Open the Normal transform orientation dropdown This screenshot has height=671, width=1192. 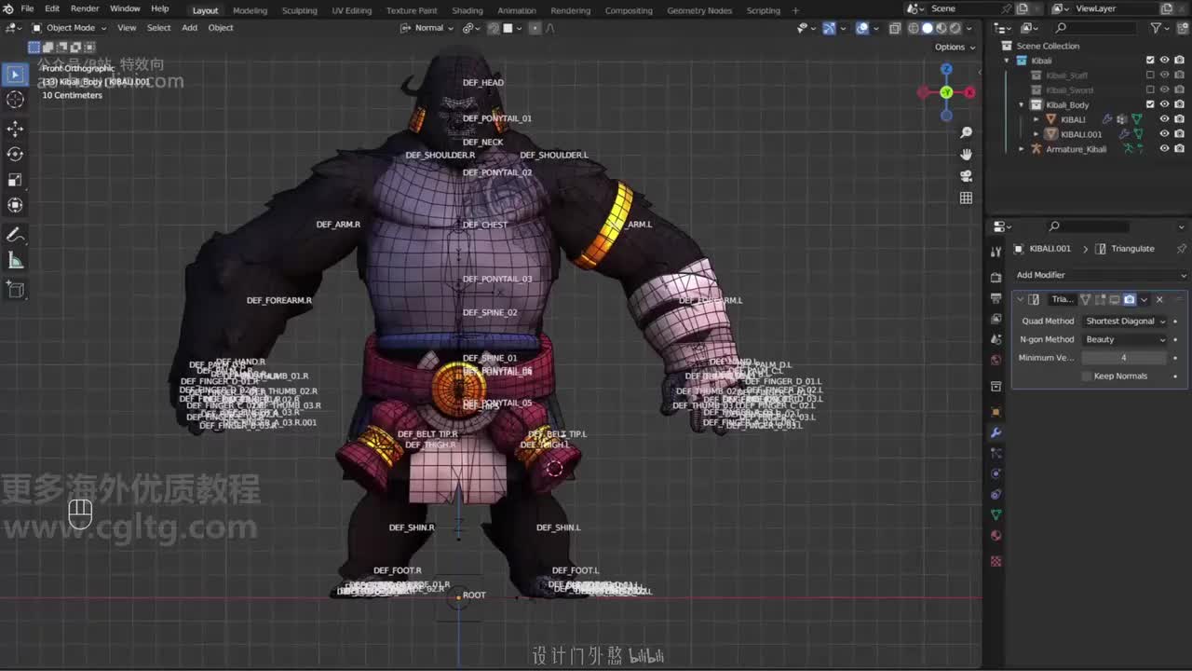click(429, 28)
